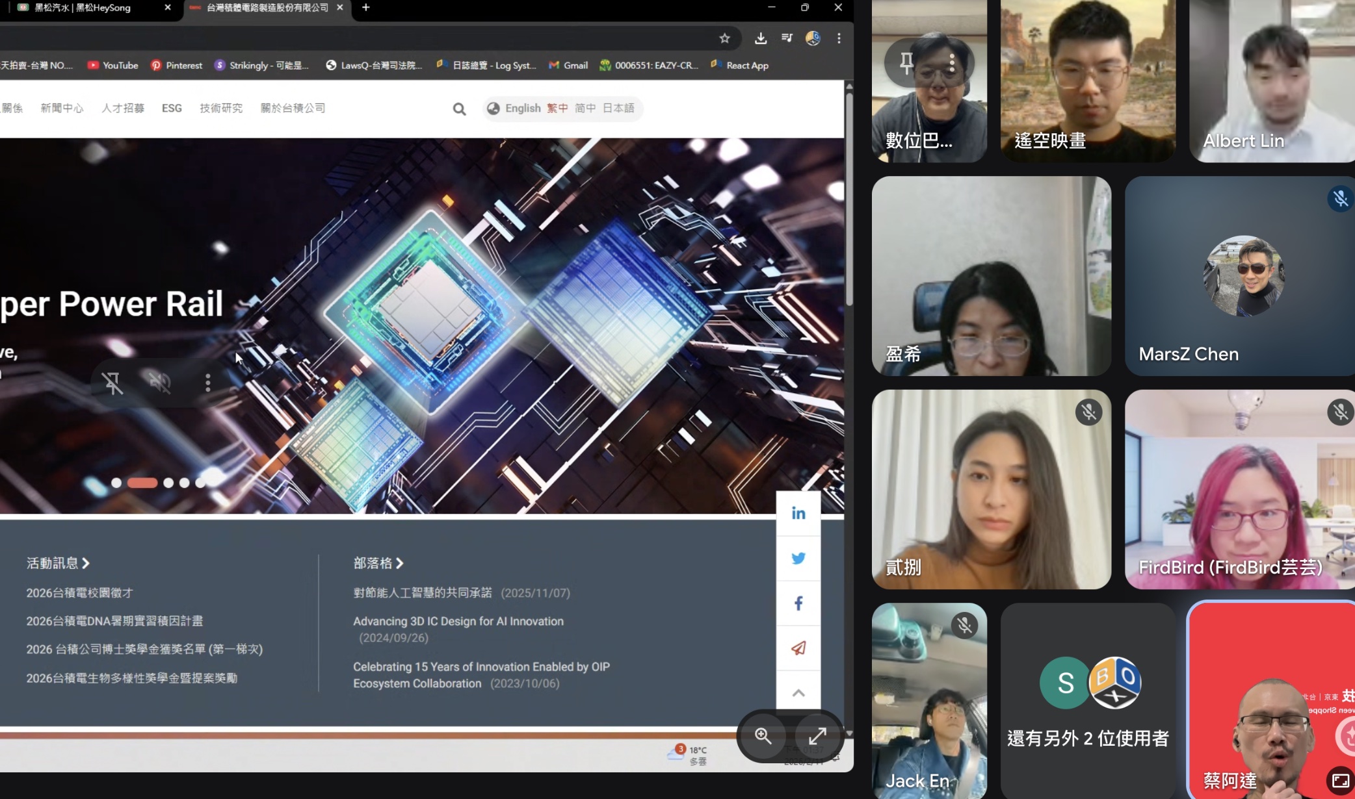The height and width of the screenshot is (799, 1355).
Task: Select the fourth carousel slide dot
Action: click(185, 483)
